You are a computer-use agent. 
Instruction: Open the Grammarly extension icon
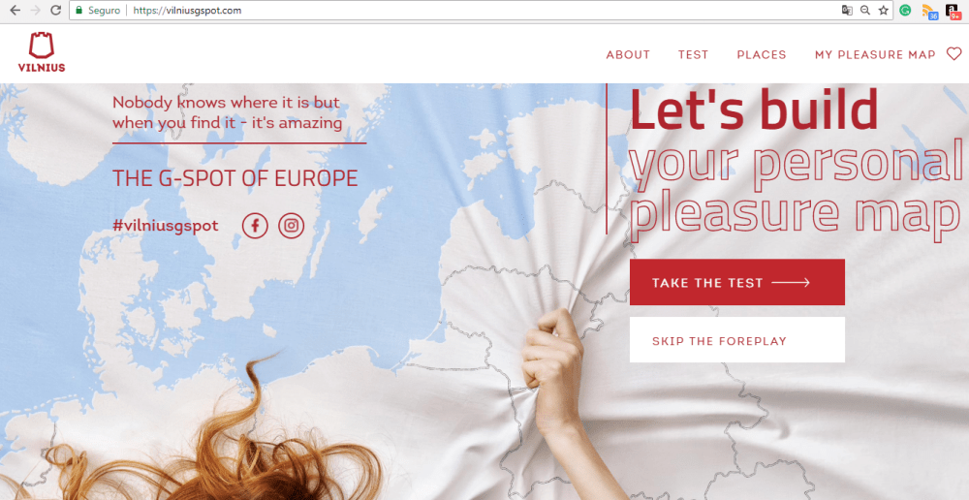click(905, 11)
